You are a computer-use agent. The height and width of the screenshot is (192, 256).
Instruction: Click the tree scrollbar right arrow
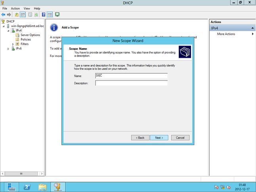pos(42,173)
